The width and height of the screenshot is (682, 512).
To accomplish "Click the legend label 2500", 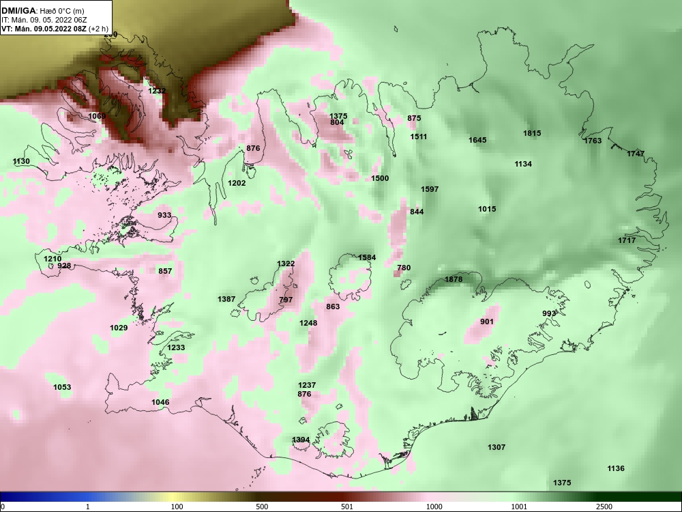I will (x=604, y=507).
